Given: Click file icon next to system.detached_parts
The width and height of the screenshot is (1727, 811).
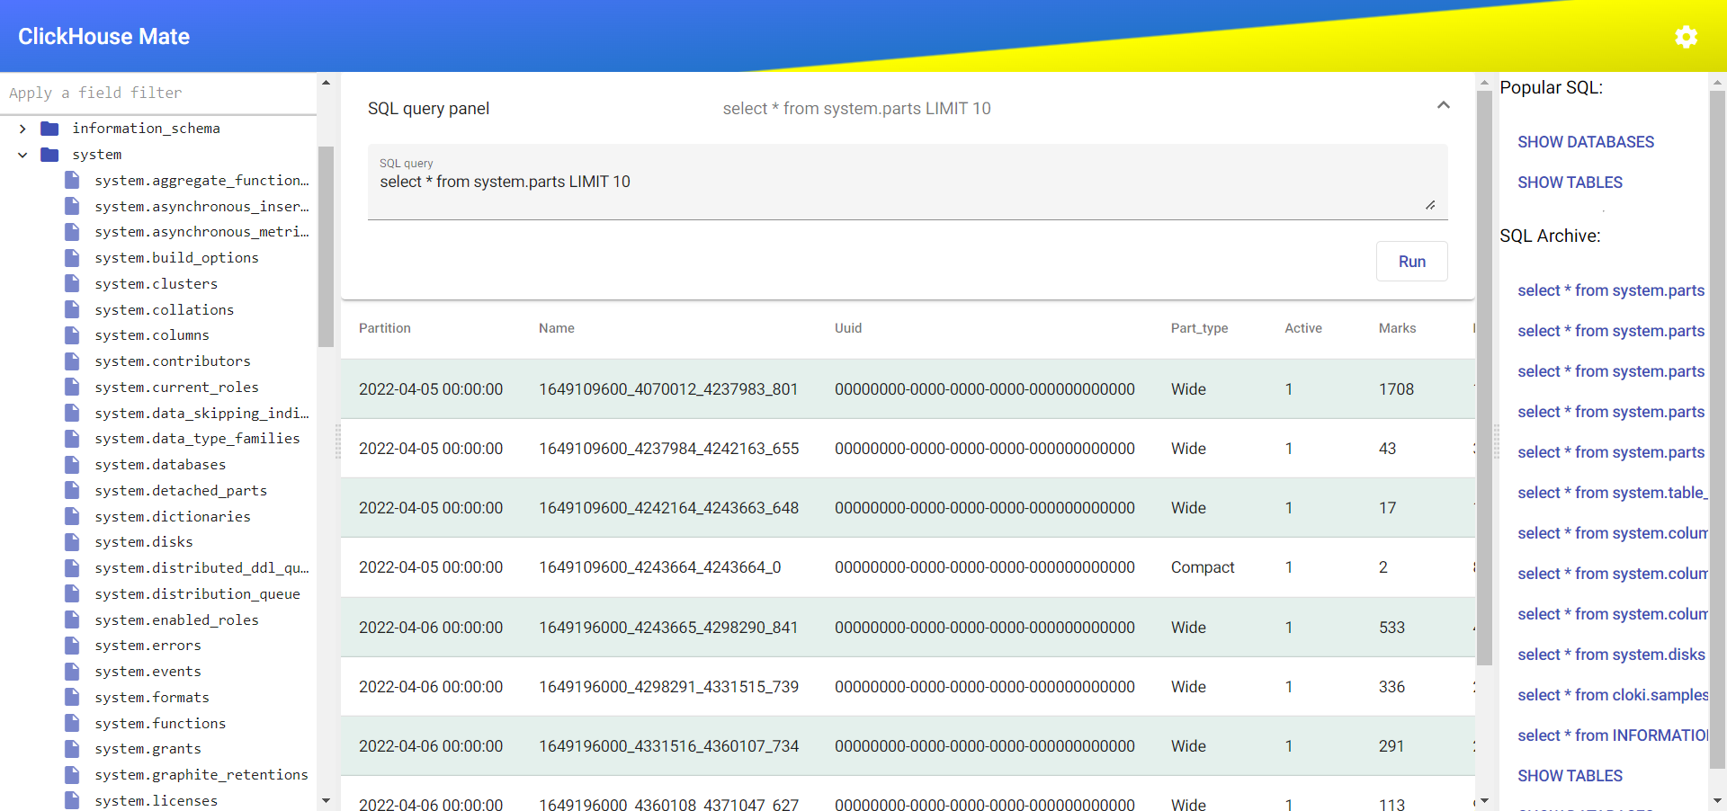Looking at the screenshot, I should click(72, 490).
